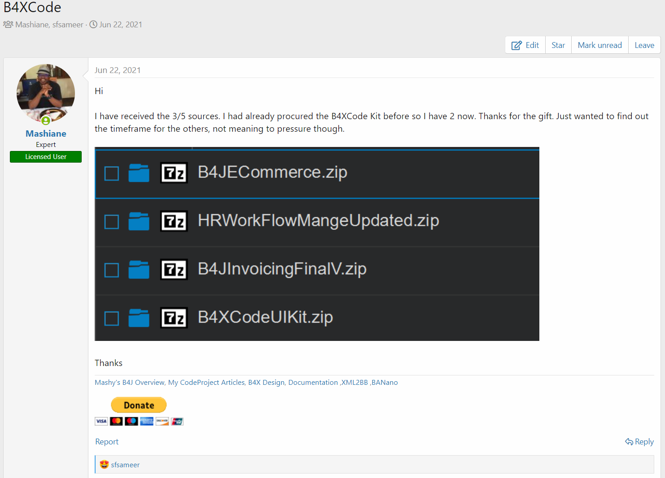Star this conversation
Viewport: 665px width, 478px height.
tap(558, 45)
